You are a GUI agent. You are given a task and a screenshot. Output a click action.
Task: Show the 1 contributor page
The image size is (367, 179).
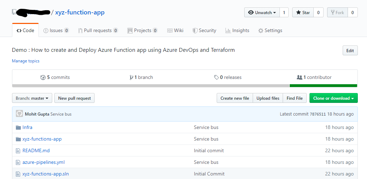tap(314, 78)
